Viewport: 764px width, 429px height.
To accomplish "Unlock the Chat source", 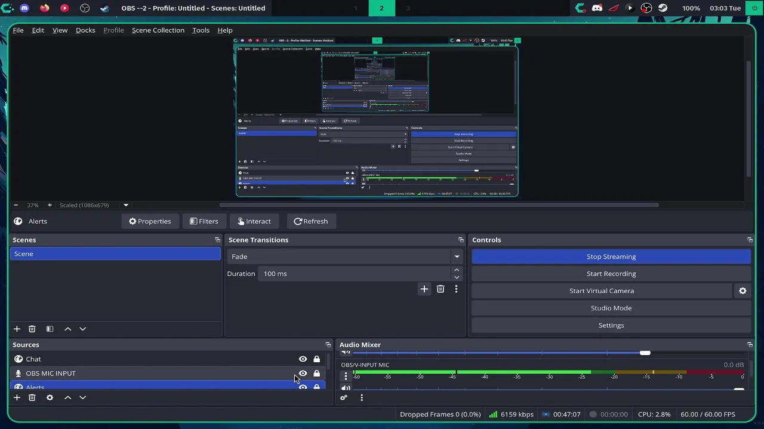I will [x=316, y=359].
